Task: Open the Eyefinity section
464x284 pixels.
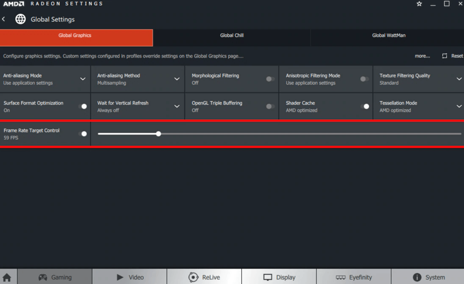Action: [x=354, y=277]
